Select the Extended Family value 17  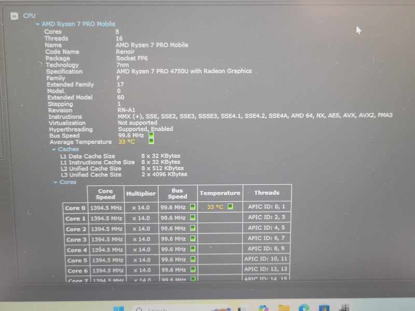pyautogui.click(x=120, y=84)
